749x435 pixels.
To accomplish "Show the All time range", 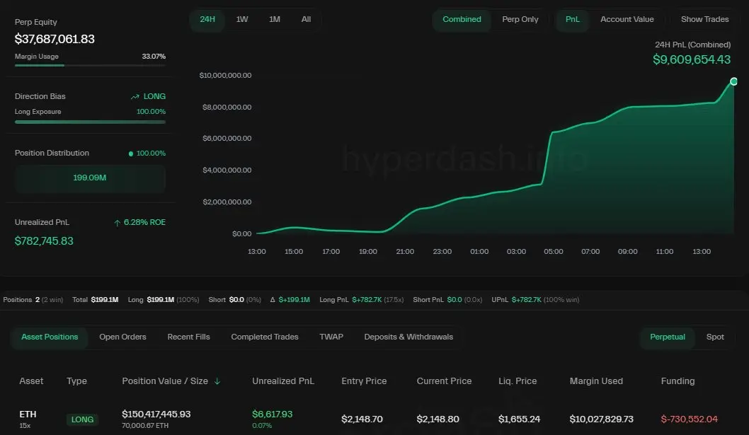I will [307, 20].
